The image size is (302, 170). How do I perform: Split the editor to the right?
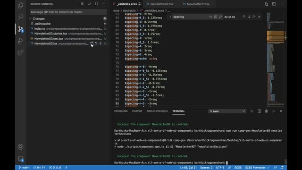274,4
